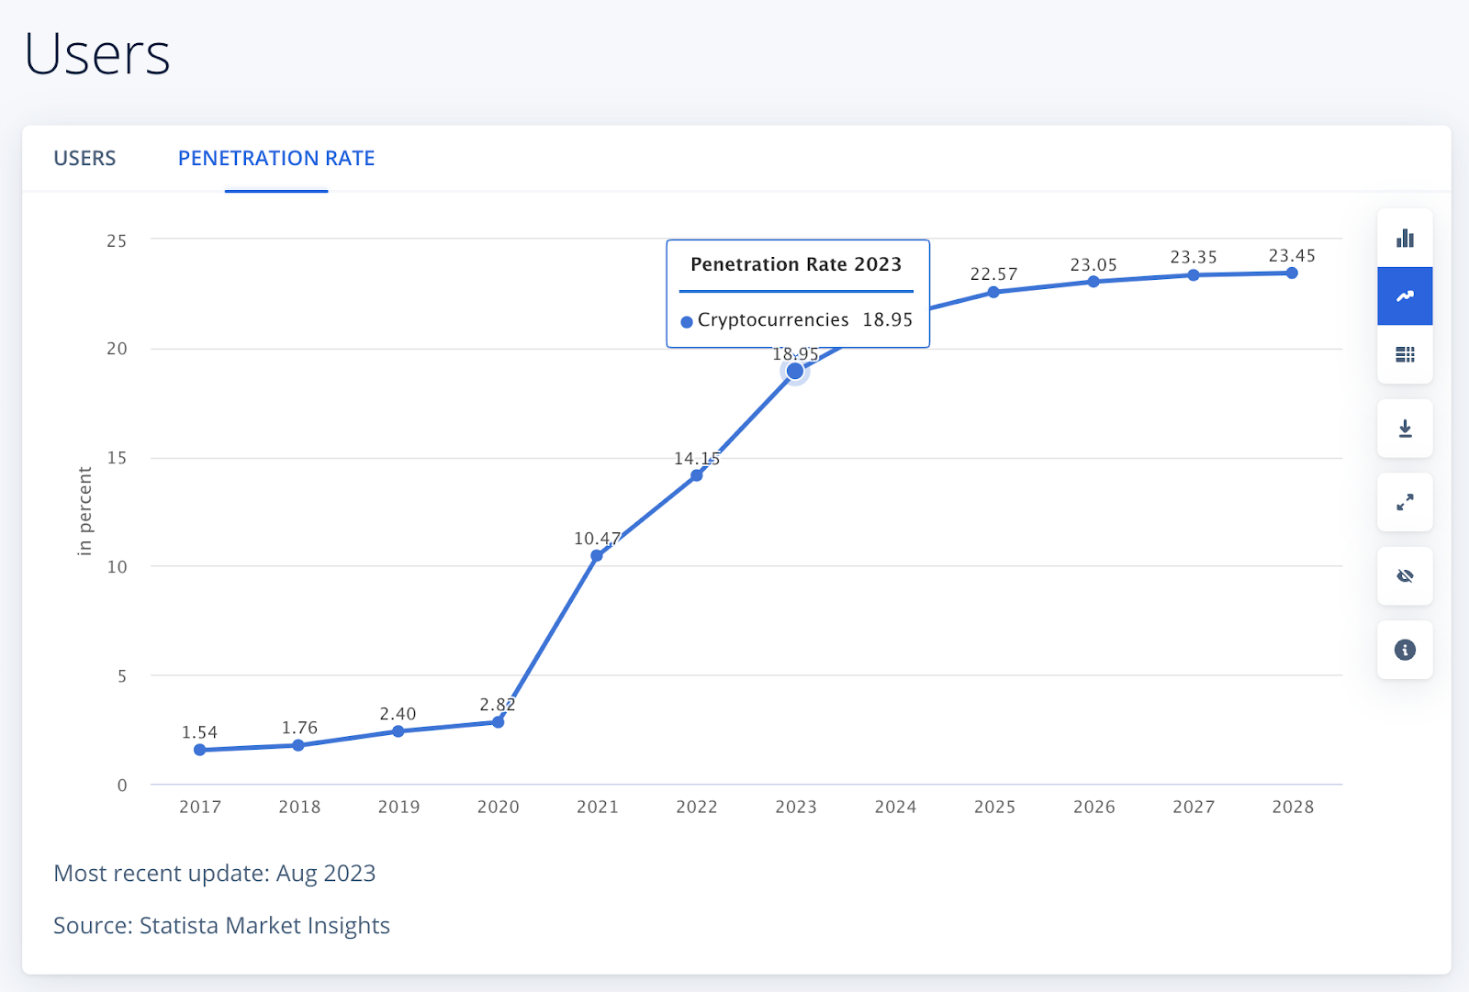This screenshot has height=992, width=1469.
Task: Show data as table grid icon
Action: [x=1405, y=354]
